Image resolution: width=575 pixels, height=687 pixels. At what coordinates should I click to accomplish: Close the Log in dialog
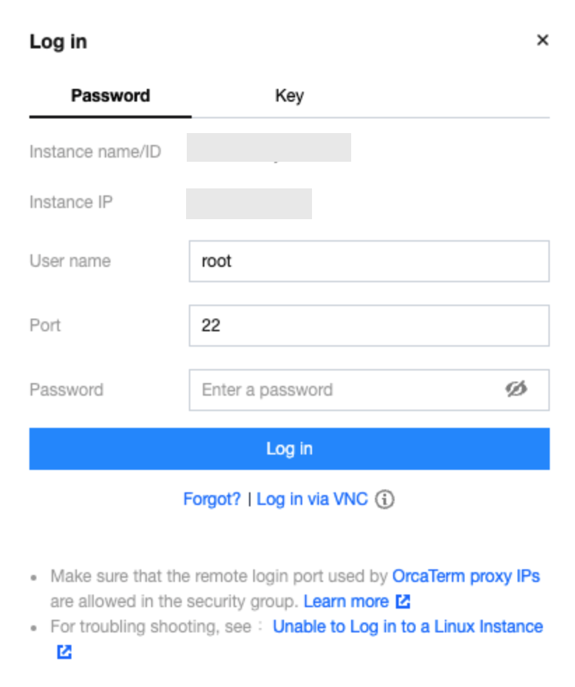pos(542,41)
